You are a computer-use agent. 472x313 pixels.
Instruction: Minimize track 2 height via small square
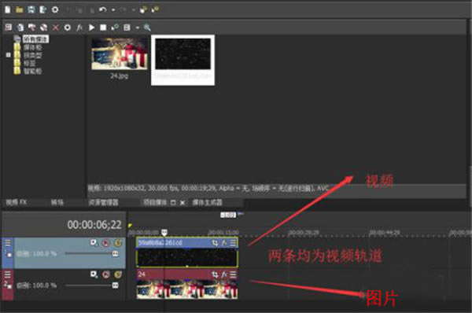pos(9,286)
